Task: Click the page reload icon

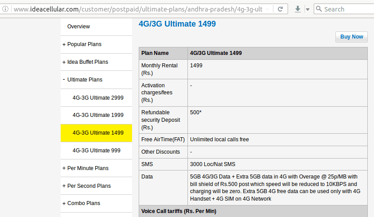Action: pos(280,9)
